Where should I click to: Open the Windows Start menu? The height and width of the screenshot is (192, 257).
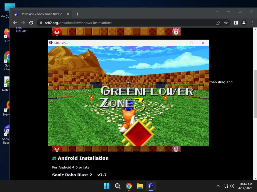(x=106, y=186)
